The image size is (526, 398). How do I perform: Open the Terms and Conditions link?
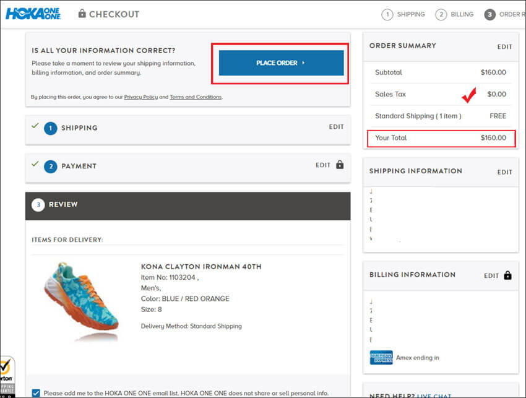point(196,97)
